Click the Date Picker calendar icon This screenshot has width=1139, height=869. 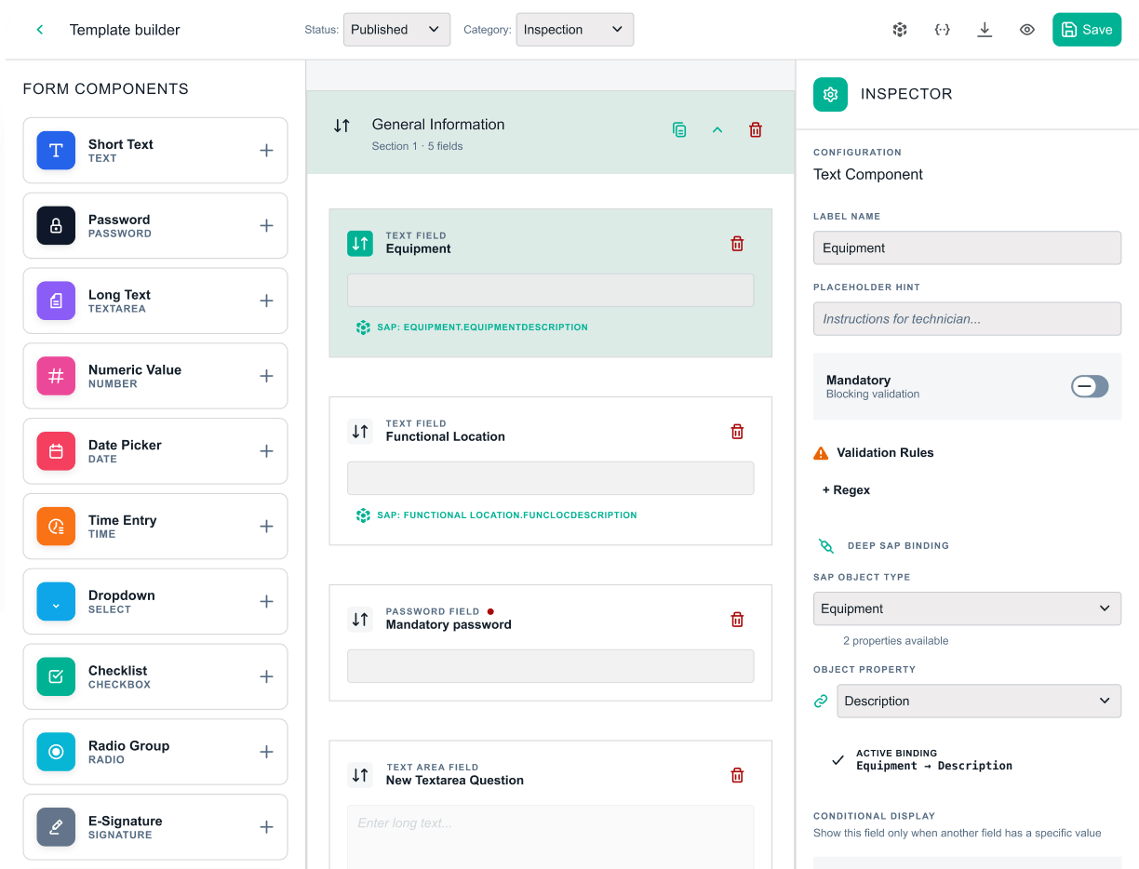56,451
